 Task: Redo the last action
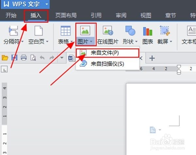[x=52, y=58]
